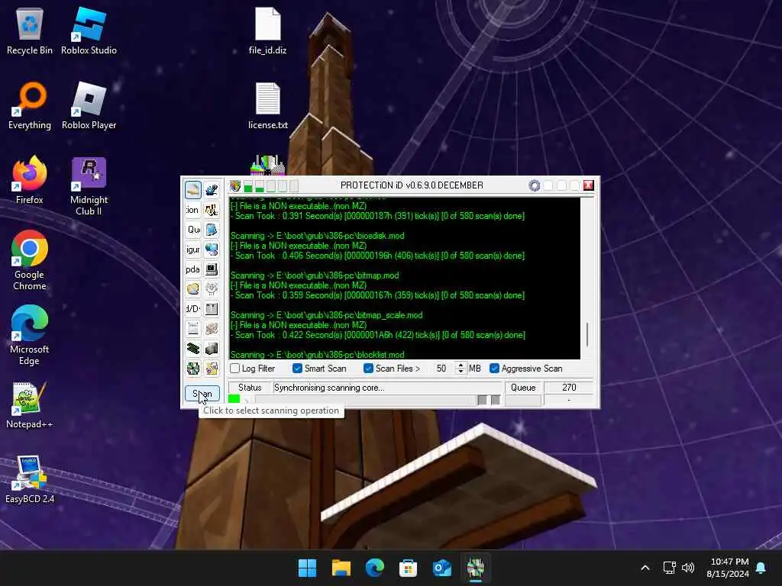The height and width of the screenshot is (586, 782).
Task: Uncheck the Smart Scan checkbox
Action: coord(297,369)
